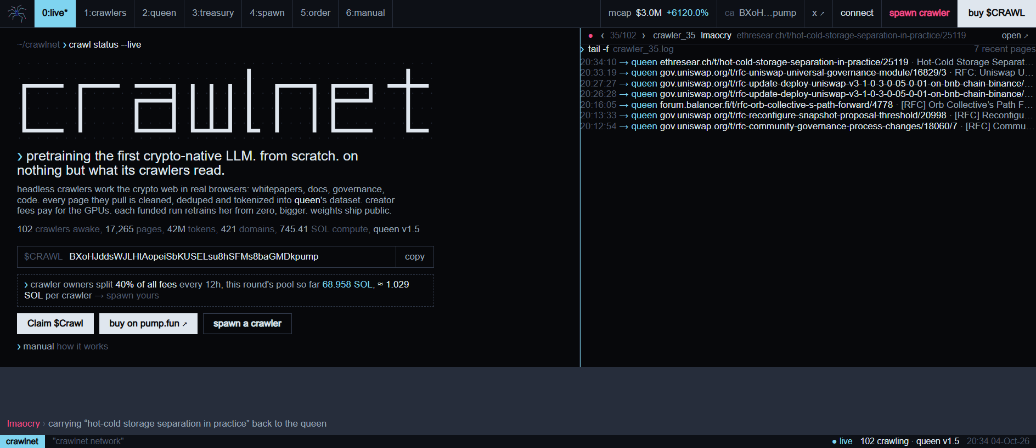Screen dimensions: 1036x448
Task: Switch to the 0:live tab
Action: 55,13
